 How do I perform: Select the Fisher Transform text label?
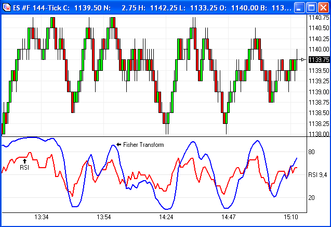[x=143, y=145]
